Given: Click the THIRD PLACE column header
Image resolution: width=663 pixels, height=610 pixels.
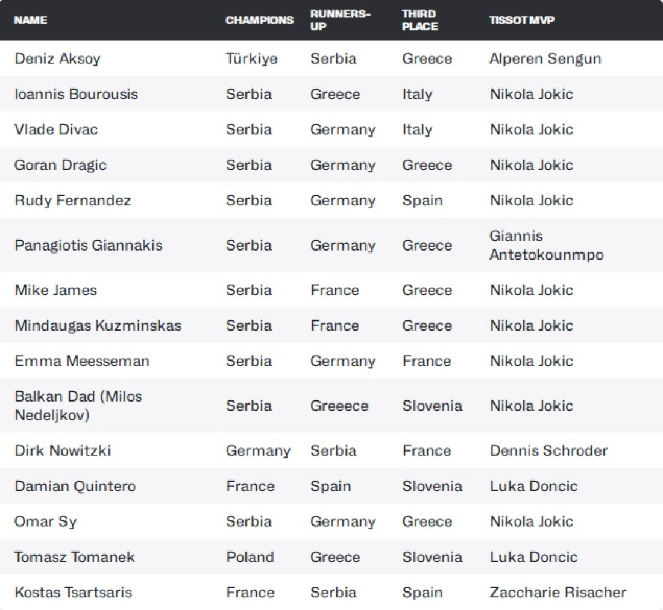Looking at the screenshot, I should coord(420,20).
